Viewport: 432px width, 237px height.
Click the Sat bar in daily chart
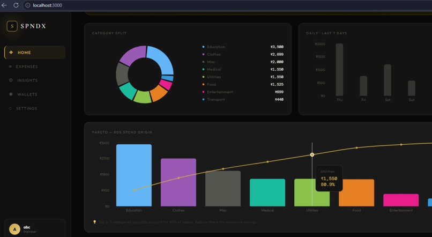point(388,80)
